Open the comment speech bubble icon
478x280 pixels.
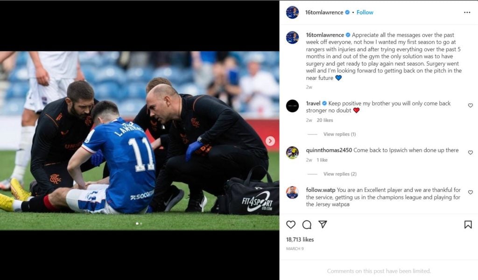coord(307,224)
